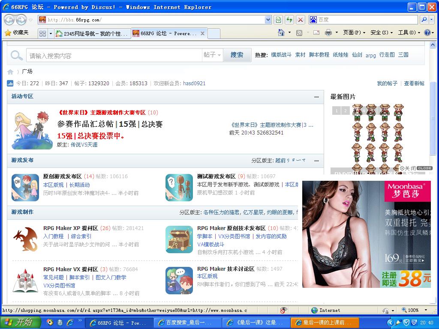Image resolution: width=439 pixels, height=329 pixels.
Task: Switch to 百度搜索 taskbar window
Action: 187,323
